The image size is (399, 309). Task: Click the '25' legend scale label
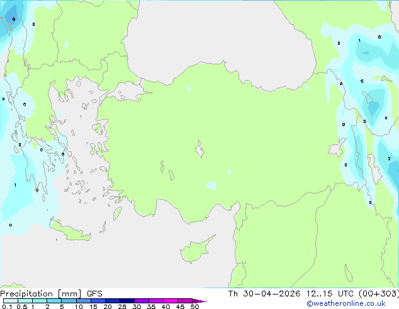pos(122,306)
